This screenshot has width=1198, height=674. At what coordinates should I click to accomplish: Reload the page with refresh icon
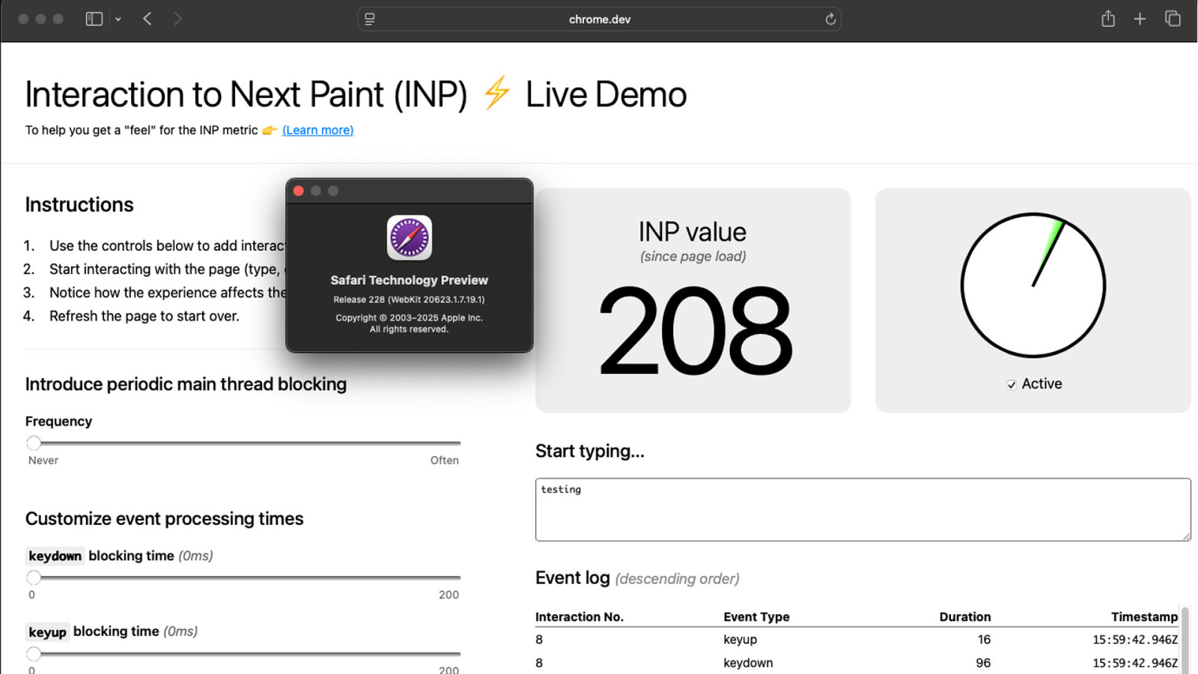click(830, 19)
